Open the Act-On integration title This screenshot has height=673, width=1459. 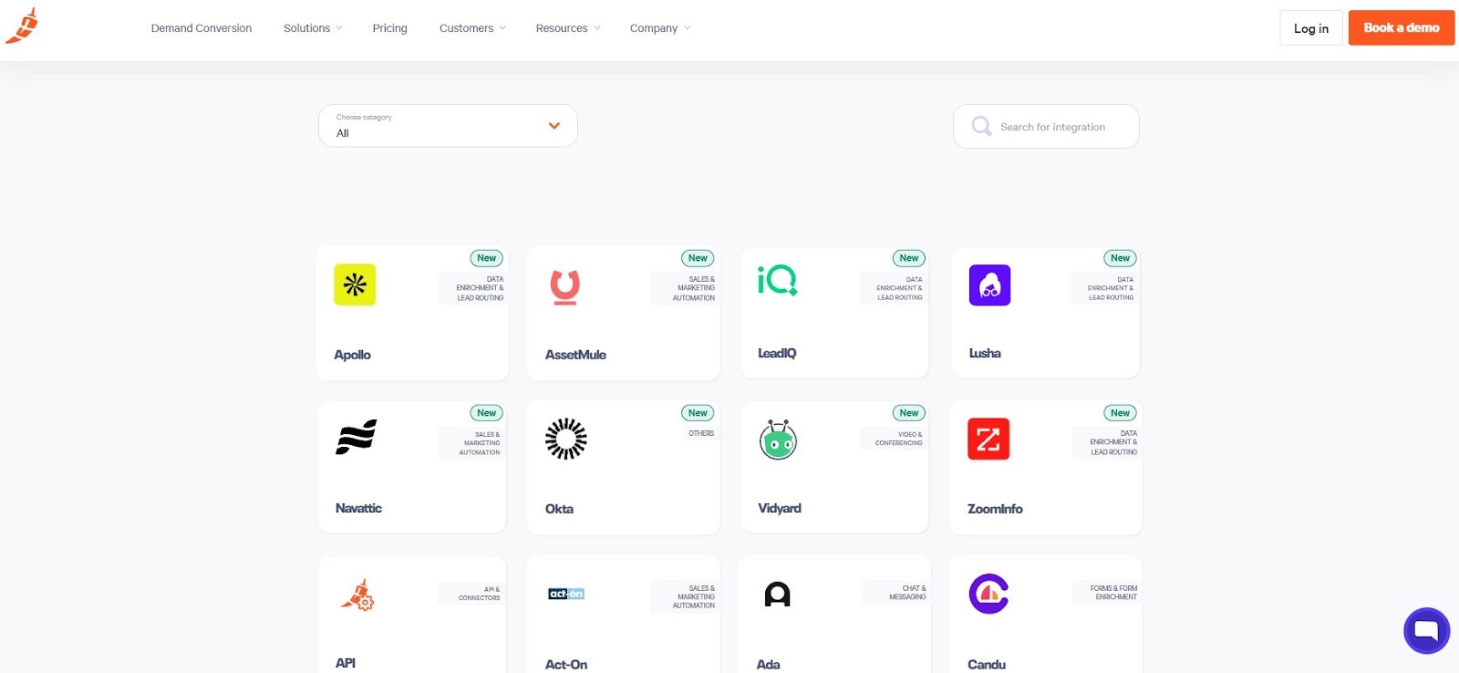tap(566, 665)
